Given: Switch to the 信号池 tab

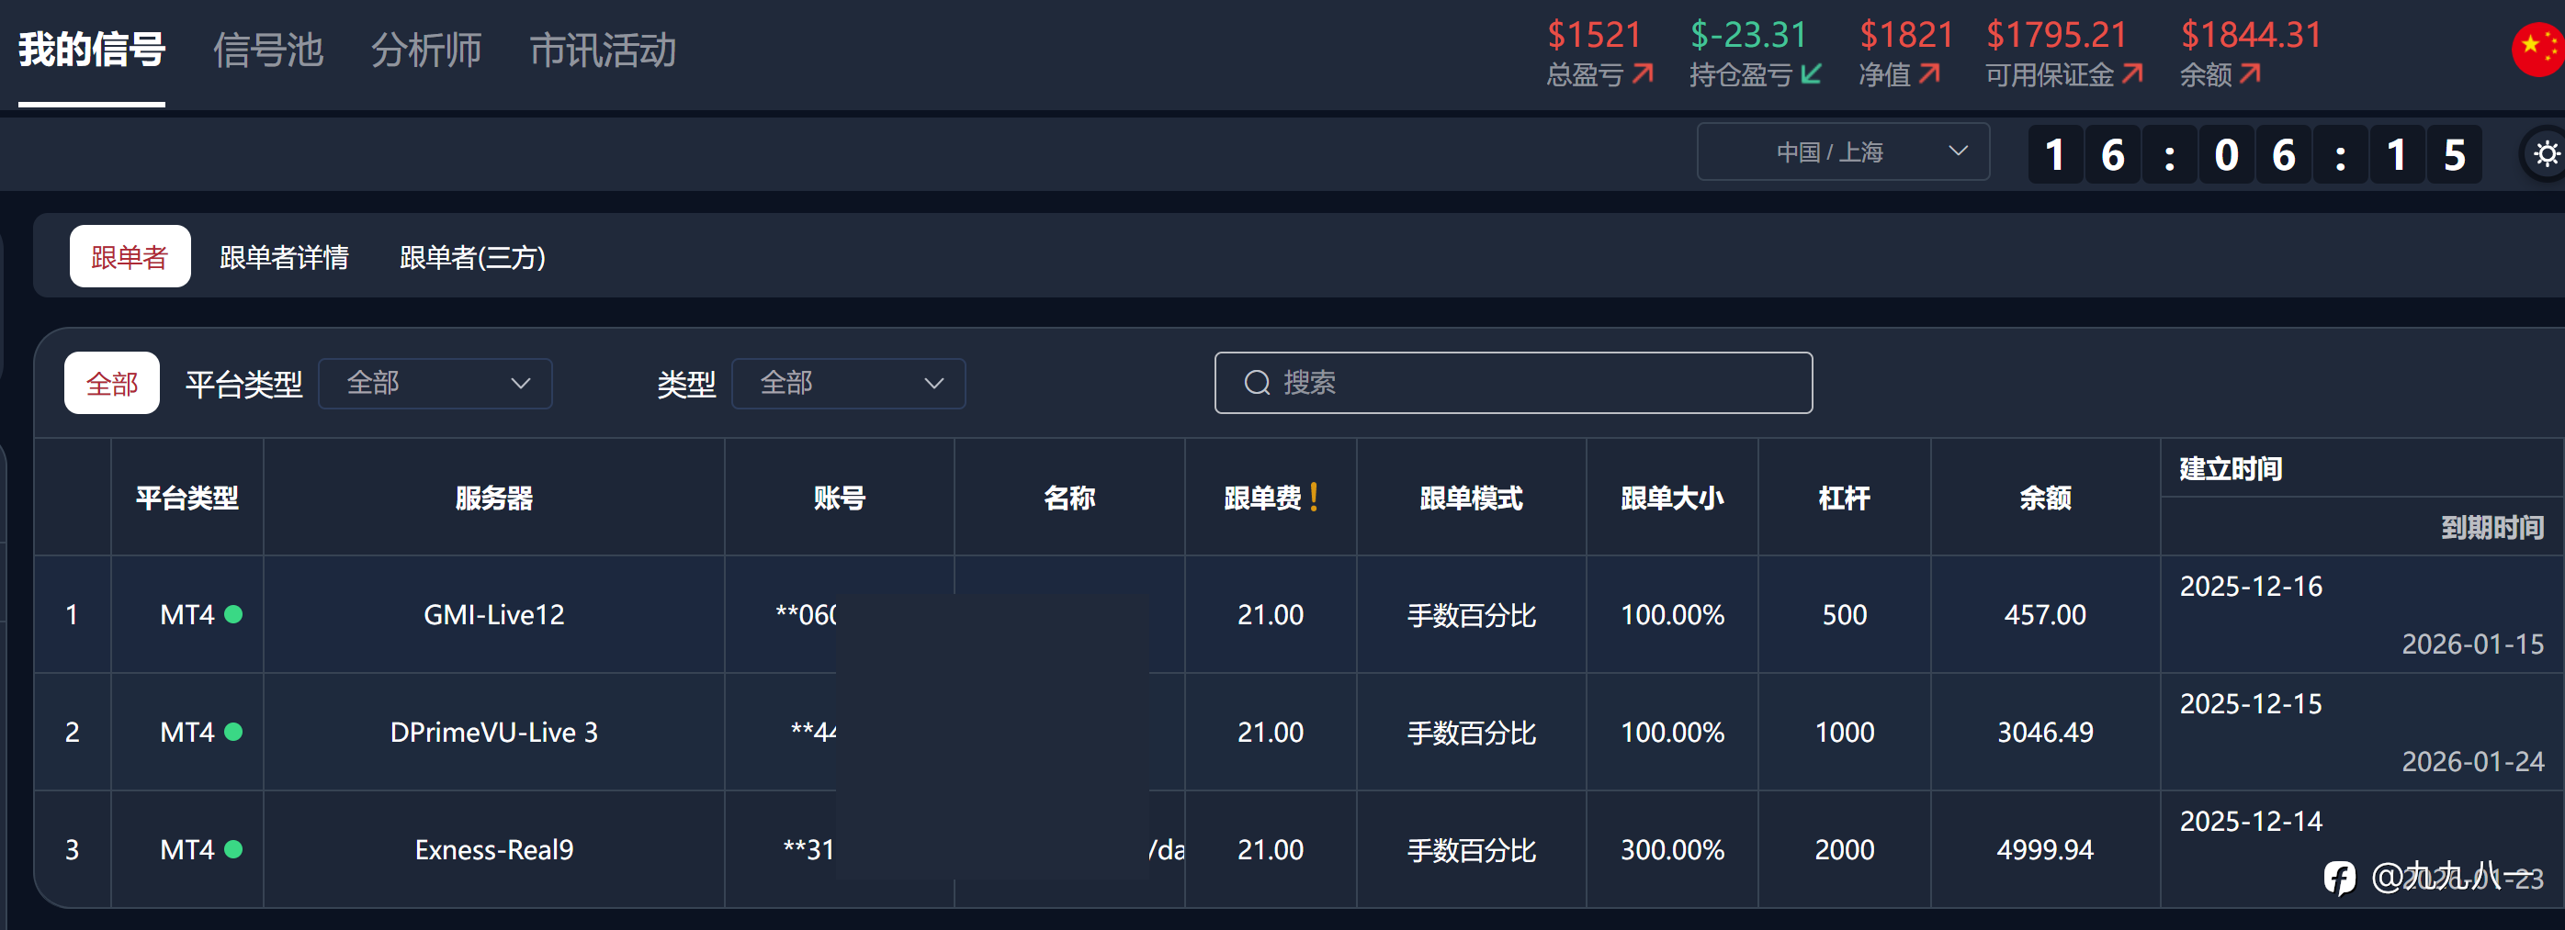Looking at the screenshot, I should [x=268, y=50].
